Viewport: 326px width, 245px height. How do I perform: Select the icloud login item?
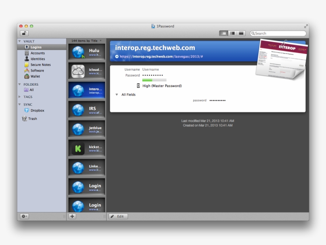[87, 71]
